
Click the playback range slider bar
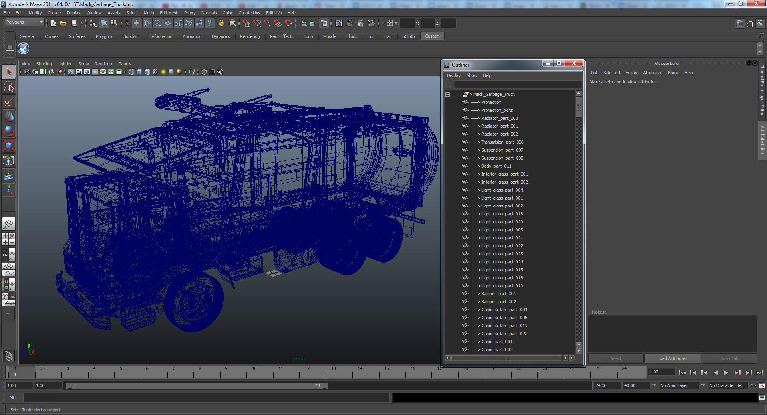[x=196, y=386]
